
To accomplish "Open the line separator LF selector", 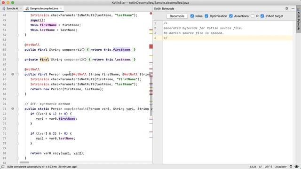I will (x=261, y=167).
